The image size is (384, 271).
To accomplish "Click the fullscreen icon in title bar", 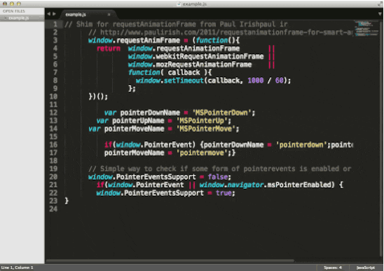I will (x=379, y=4).
